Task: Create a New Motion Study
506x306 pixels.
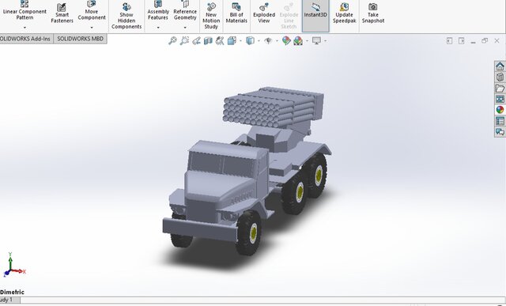Action: 211,16
